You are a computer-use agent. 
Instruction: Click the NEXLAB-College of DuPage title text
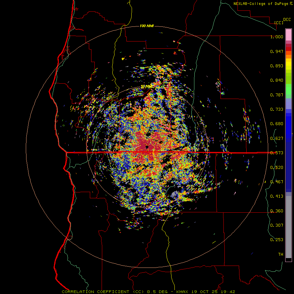263,4
